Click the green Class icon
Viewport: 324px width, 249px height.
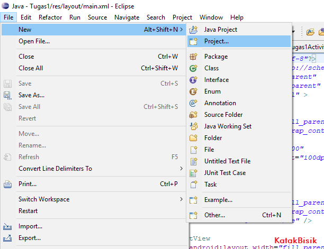[193, 68]
